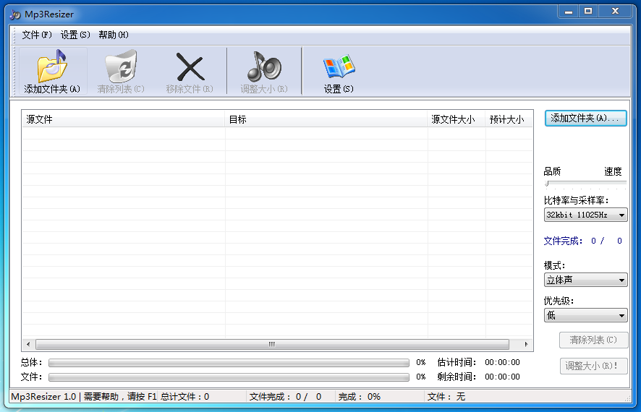Screen dimensions: 641x412
Task: Expand the 模式 立体声 dropdown
Action: [585, 280]
